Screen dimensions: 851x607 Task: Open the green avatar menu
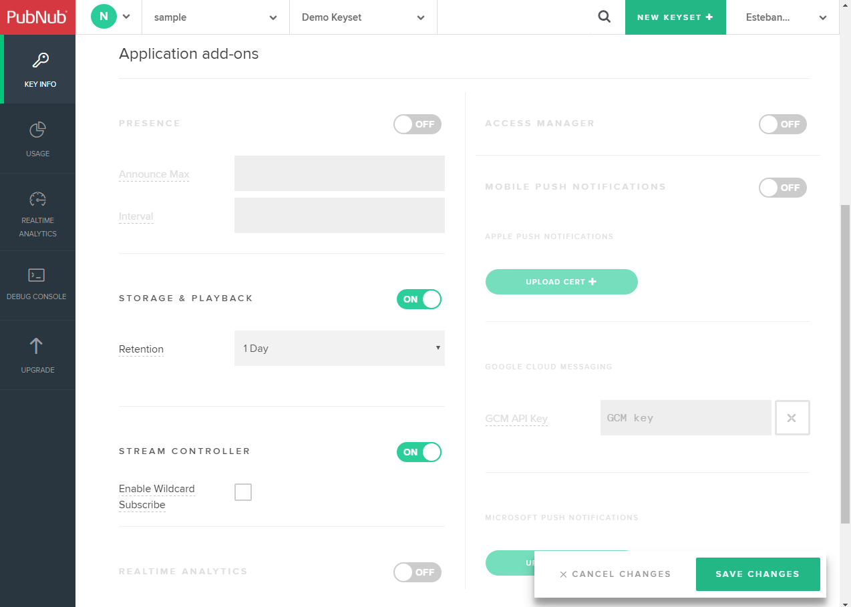tap(111, 16)
